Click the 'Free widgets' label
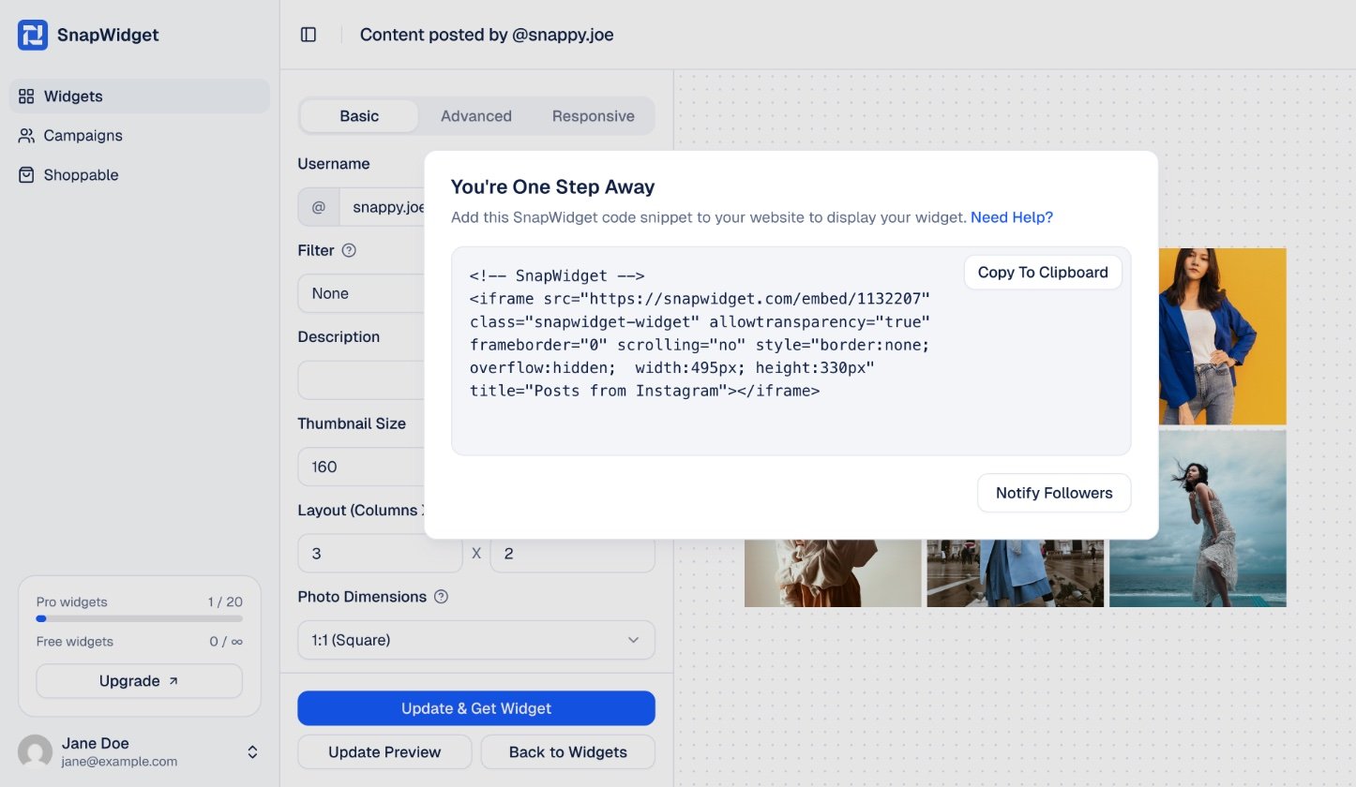Screen dimensions: 1356x787 coord(75,642)
